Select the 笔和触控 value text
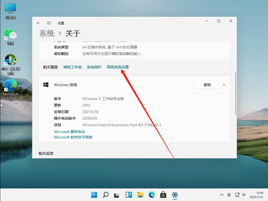Image resolution: width=268 pixels, height=201 pixels. click(x=111, y=54)
